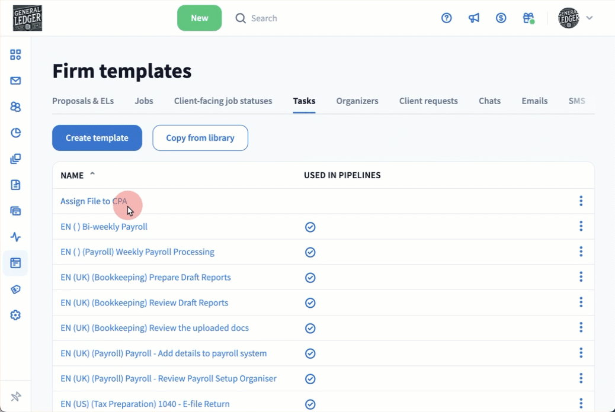Viewport: 615px width, 412px height.
Task: Click pipeline checkmark for Prepare Draft Reports
Action: (x=310, y=278)
